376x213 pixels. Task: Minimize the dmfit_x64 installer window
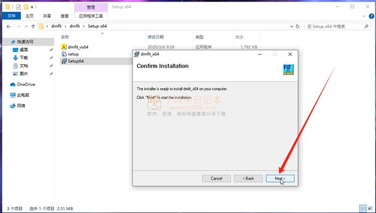point(260,54)
